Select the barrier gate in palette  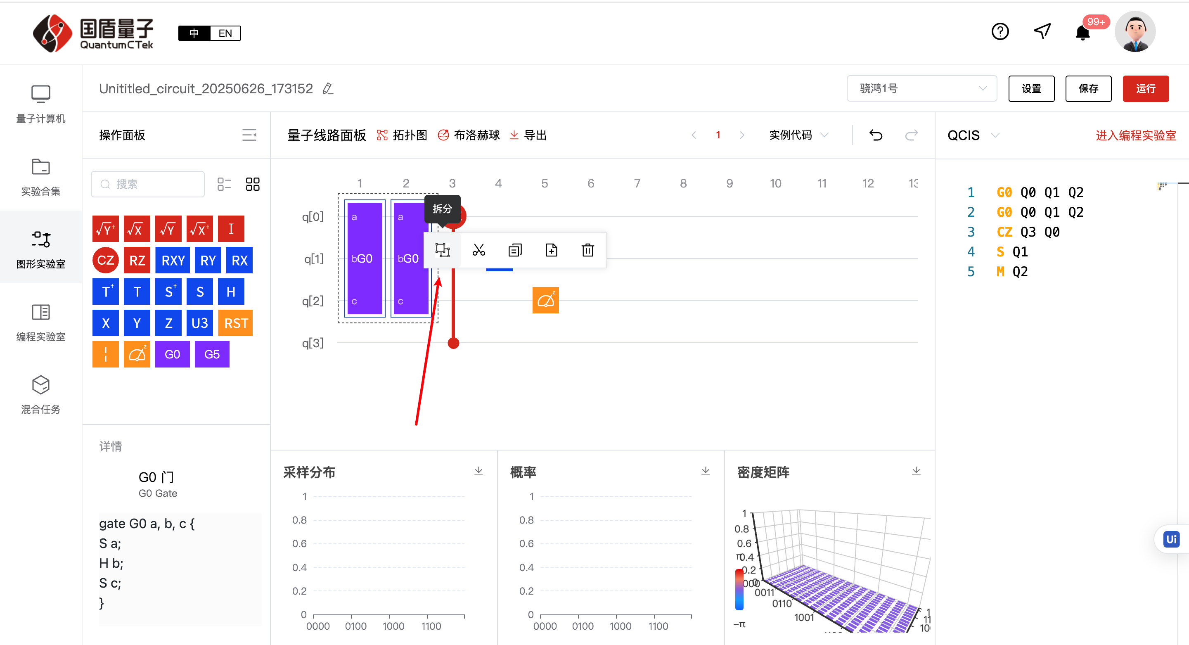pos(106,354)
